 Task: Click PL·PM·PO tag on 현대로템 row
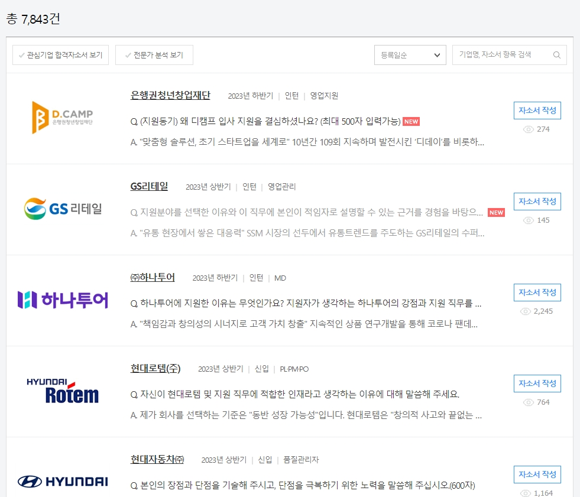pos(294,369)
